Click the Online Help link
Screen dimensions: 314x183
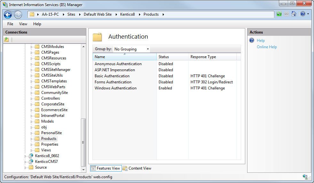(x=267, y=47)
